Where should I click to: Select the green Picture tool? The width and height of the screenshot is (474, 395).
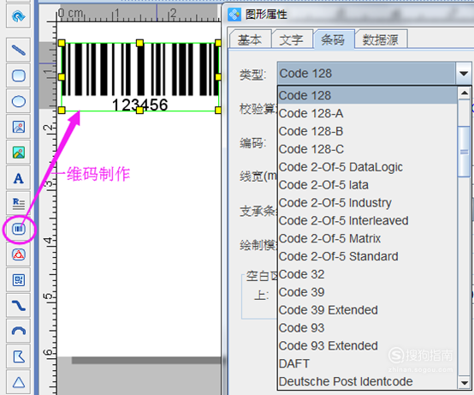pos(19,153)
